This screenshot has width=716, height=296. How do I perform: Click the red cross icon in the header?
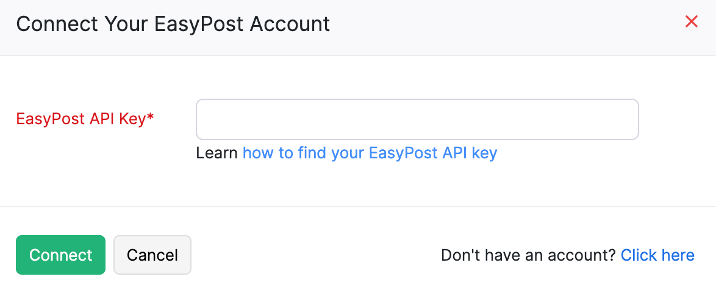(x=691, y=23)
